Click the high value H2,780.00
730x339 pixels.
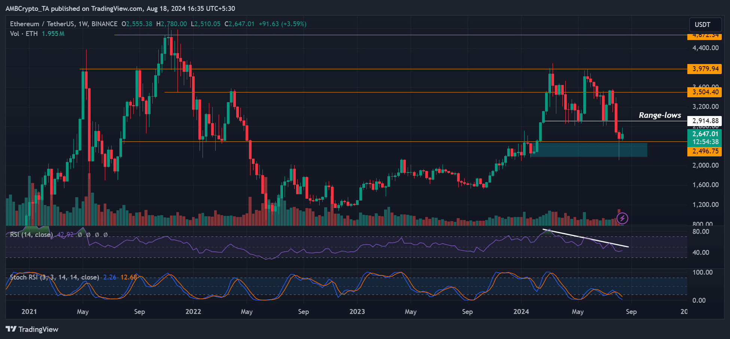(x=171, y=24)
